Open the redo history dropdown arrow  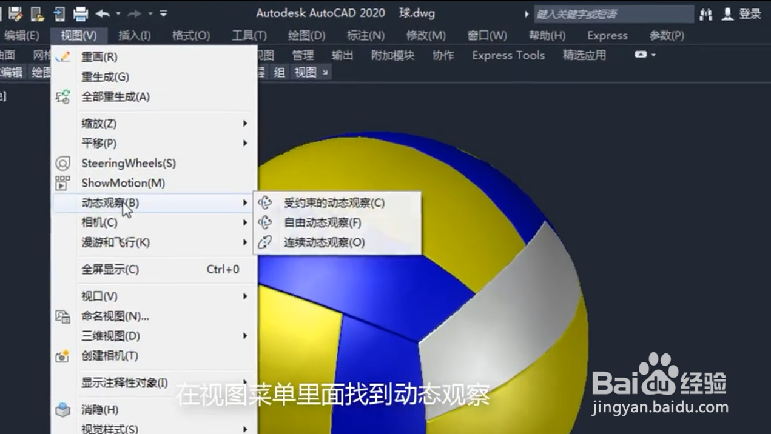[150, 13]
